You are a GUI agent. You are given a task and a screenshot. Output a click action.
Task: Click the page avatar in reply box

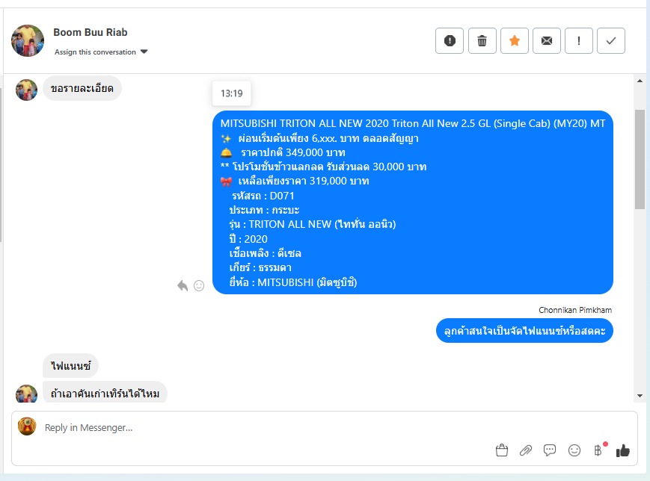27,426
